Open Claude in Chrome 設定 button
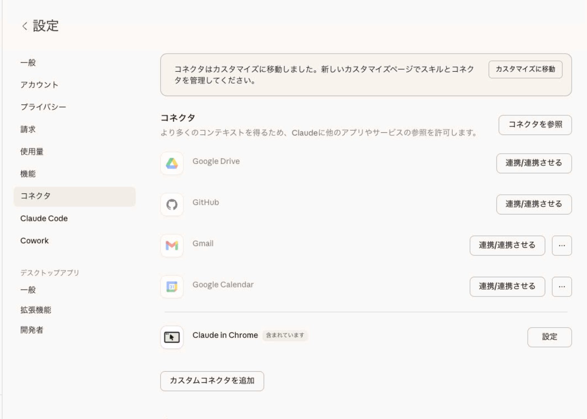This screenshot has height=419, width=587. 549,337
